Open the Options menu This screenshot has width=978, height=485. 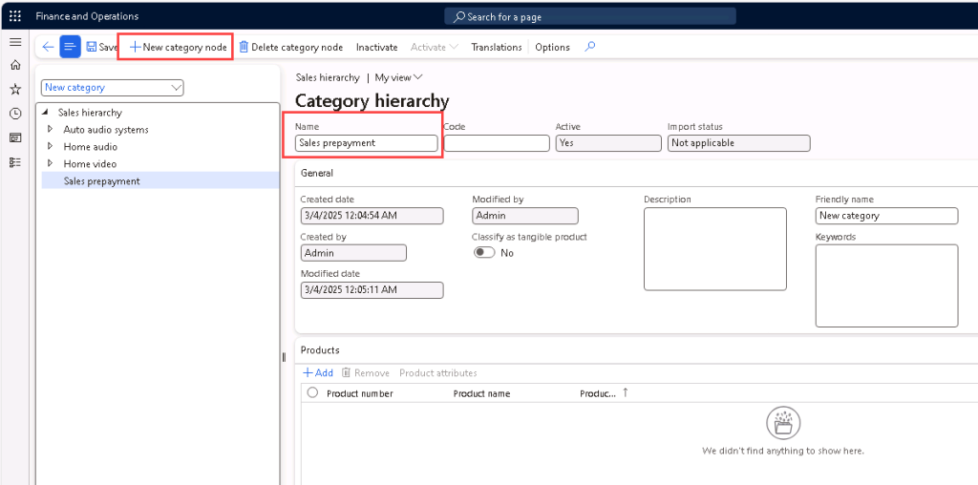pos(552,47)
